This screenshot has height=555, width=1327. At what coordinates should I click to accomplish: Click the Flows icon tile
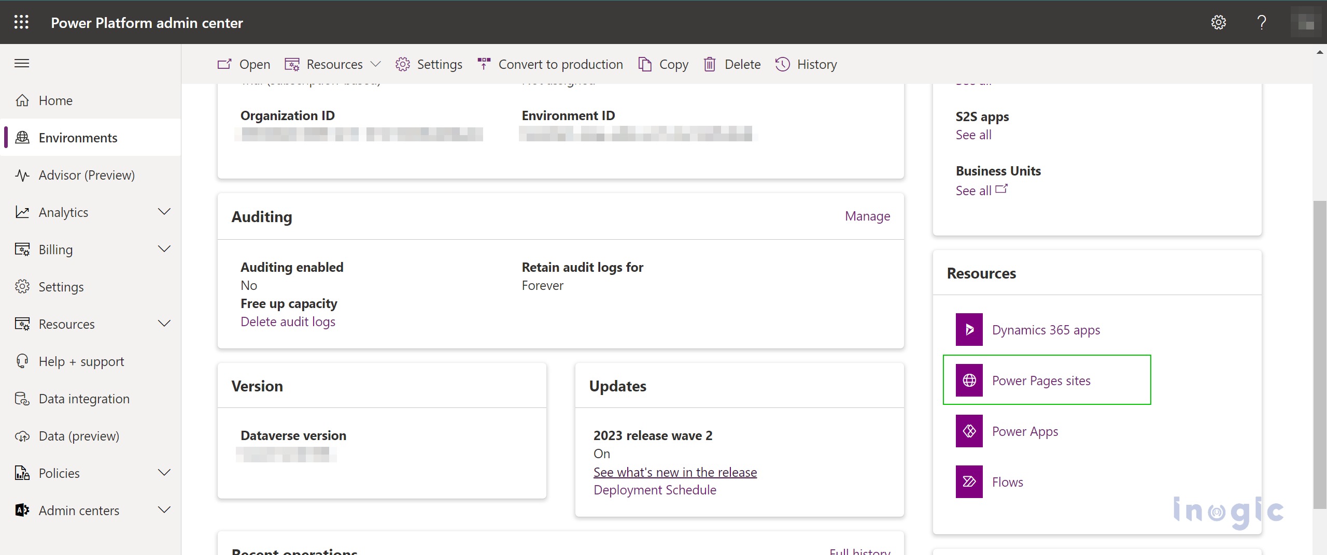pos(969,481)
